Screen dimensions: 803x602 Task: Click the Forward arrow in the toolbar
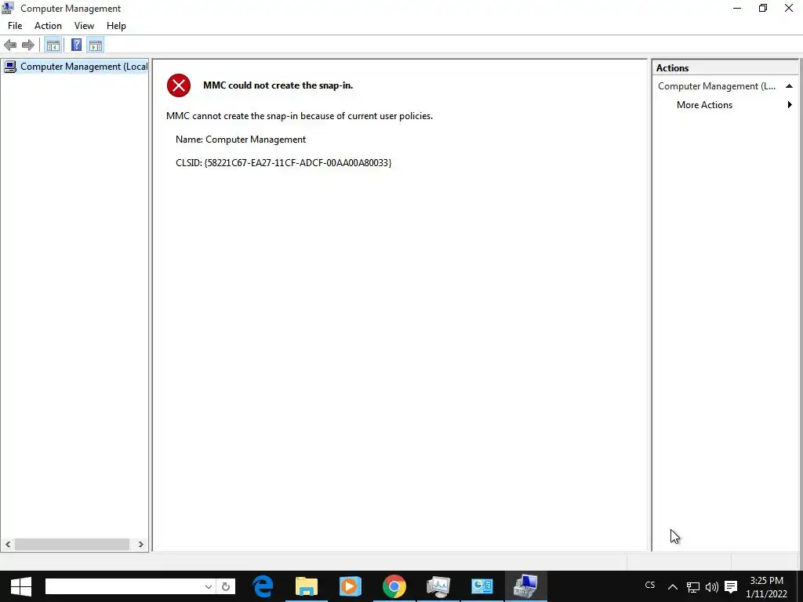28,45
